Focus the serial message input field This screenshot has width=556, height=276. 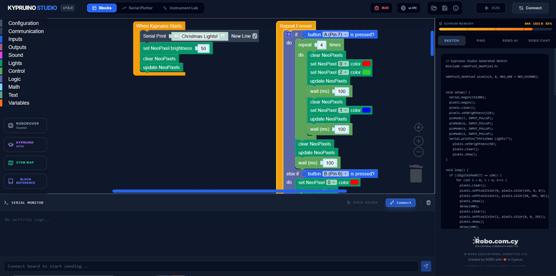(x=211, y=266)
